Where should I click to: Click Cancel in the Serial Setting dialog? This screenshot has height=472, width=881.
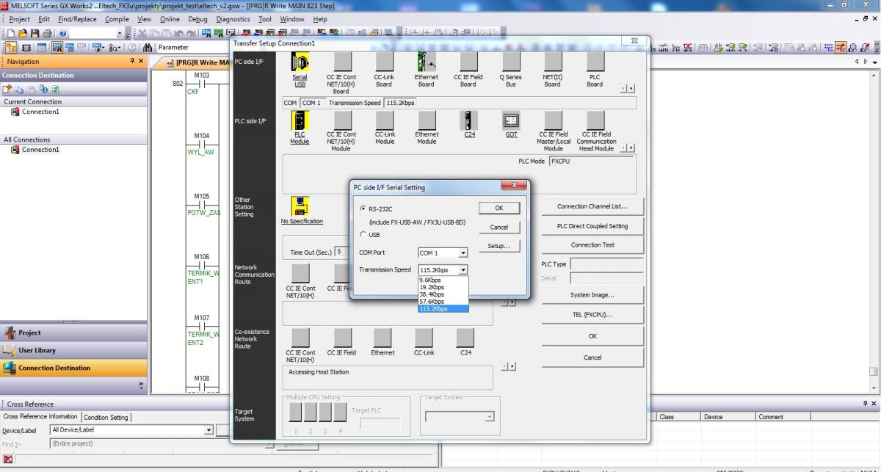coord(499,228)
